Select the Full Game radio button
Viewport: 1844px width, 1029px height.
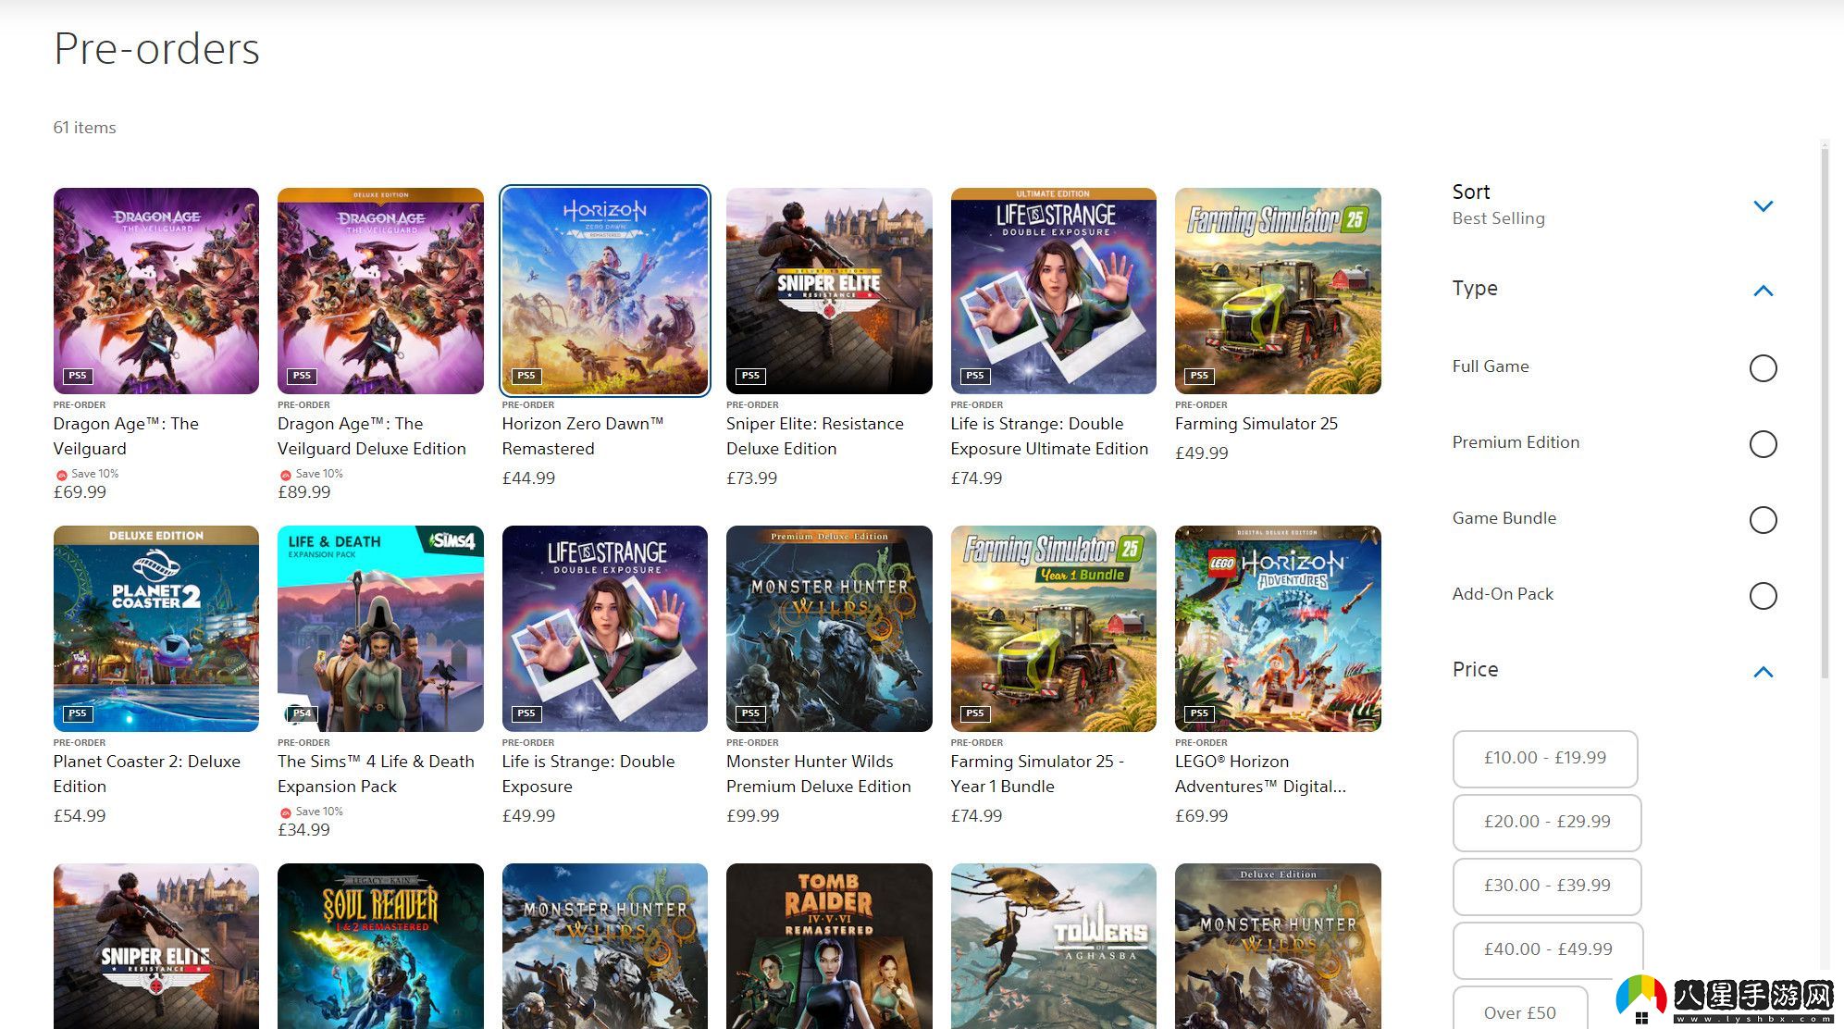coord(1762,368)
